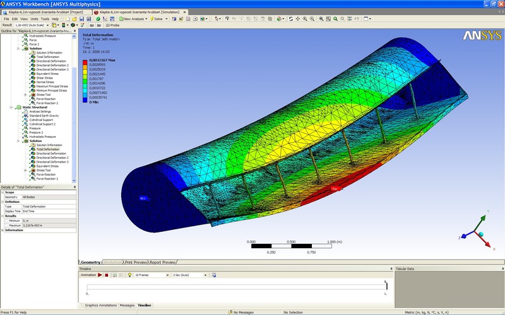Select the Rotate view tool
Viewport: 505px width, 315px height.
[290, 19]
